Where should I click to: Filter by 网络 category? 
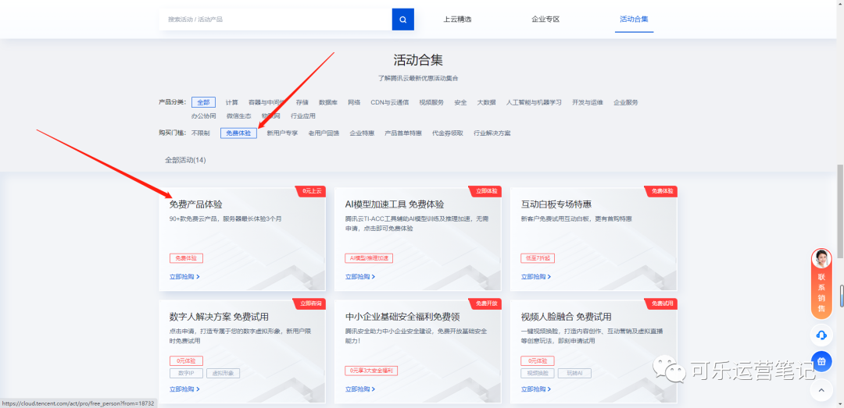click(x=354, y=102)
